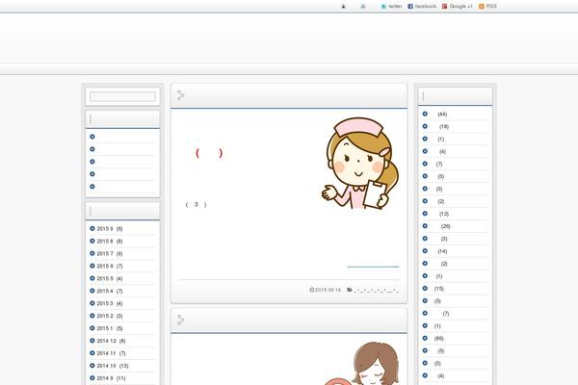Open the 2015 5 (4) archive

[x=110, y=278]
